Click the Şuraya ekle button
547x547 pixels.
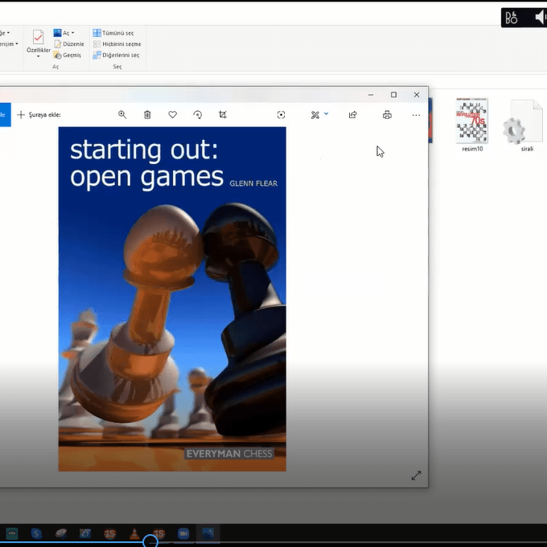pos(39,115)
